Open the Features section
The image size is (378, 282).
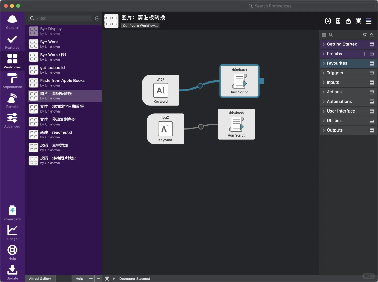click(12, 42)
